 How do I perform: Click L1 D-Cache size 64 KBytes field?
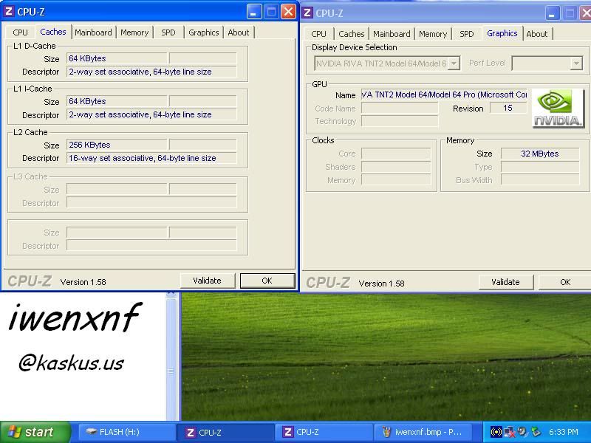[117, 58]
